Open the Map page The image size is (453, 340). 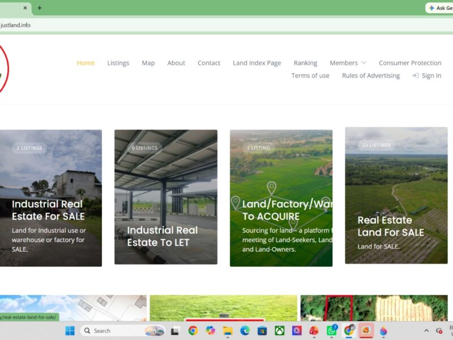pos(148,63)
